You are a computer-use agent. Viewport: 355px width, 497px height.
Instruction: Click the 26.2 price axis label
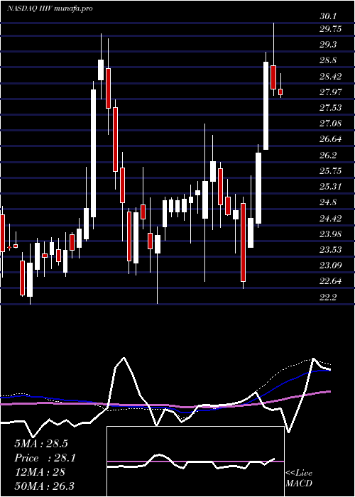point(328,155)
